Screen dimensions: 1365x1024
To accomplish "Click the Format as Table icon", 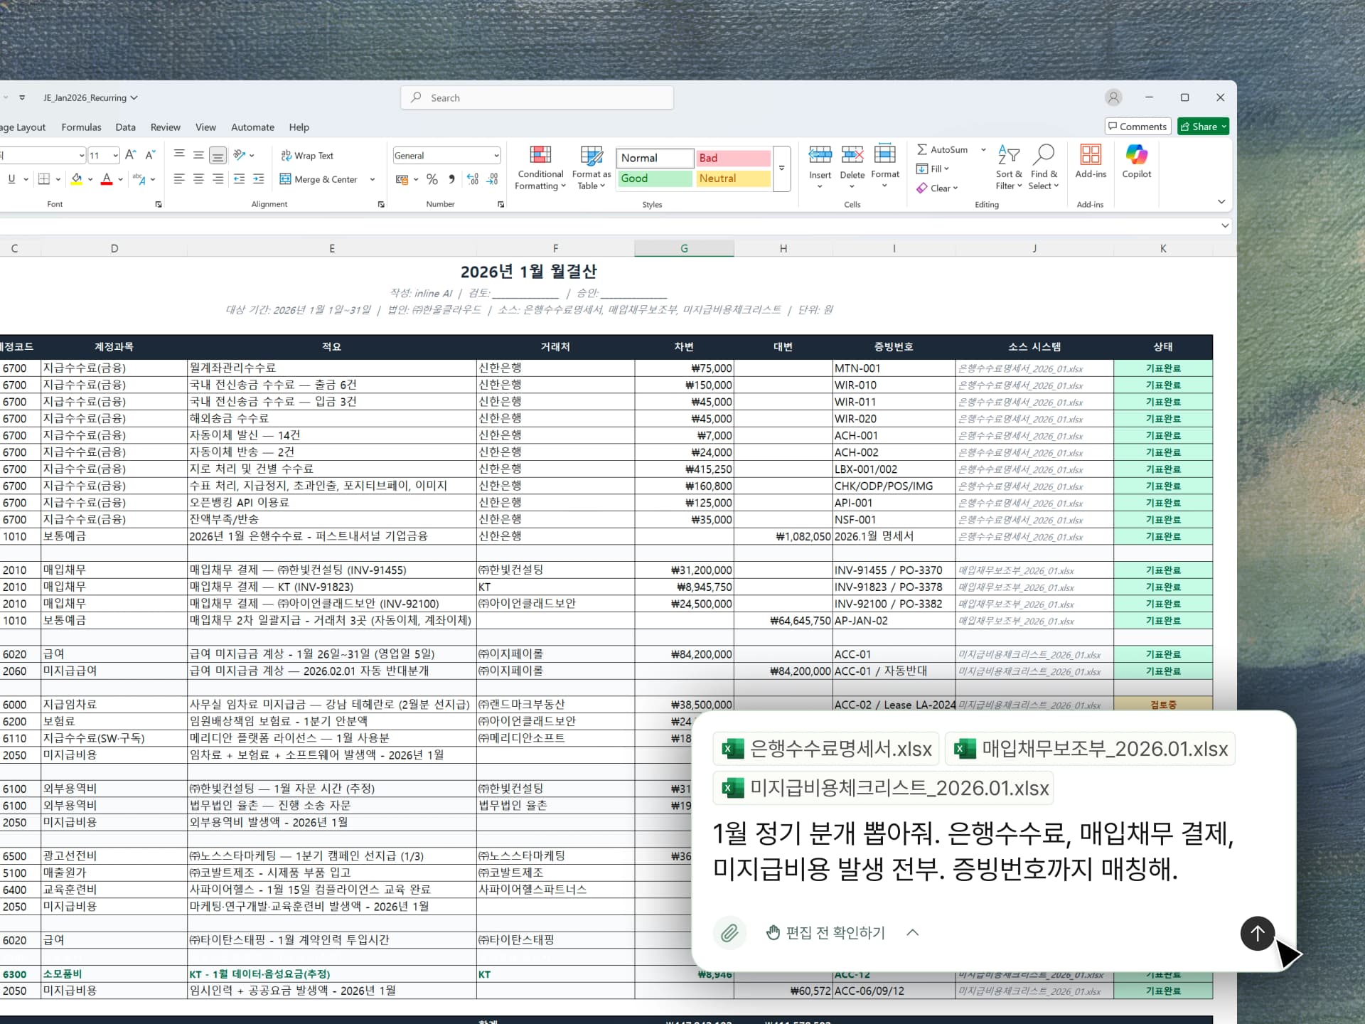I will [x=591, y=155].
